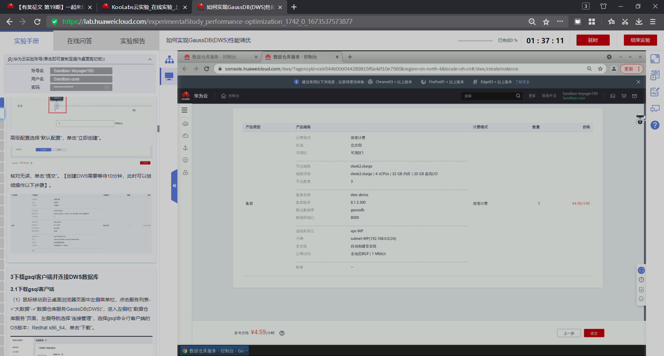The width and height of the screenshot is (664, 356).
Task: Select the cloud desktop monitor icon
Action: coord(169,76)
